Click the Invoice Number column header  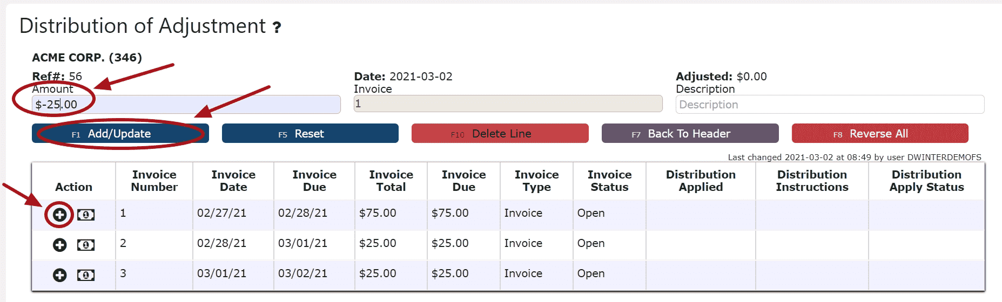tap(154, 181)
